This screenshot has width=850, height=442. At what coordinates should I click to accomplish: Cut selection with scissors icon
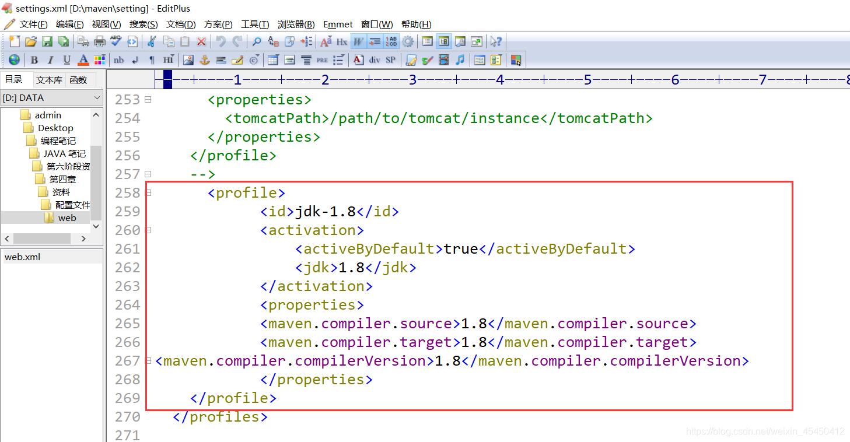click(x=152, y=41)
